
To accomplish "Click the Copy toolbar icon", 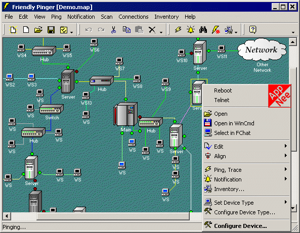I will (126, 30).
